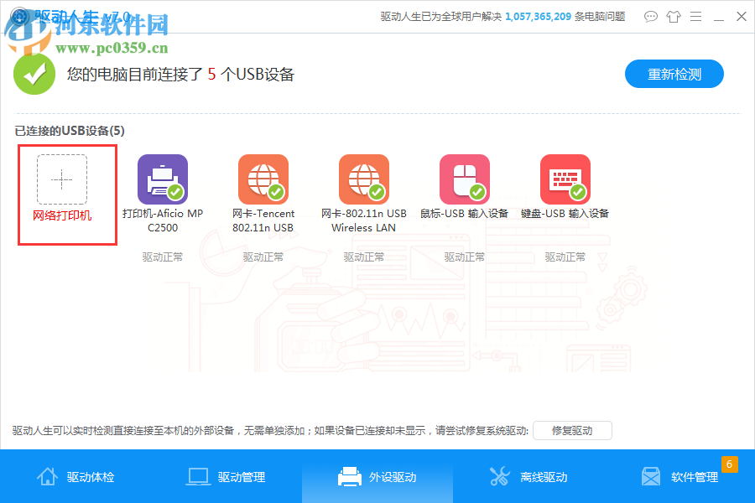755x503 pixels.
Task: Click the green success checkmark icon
Action: pos(34,73)
